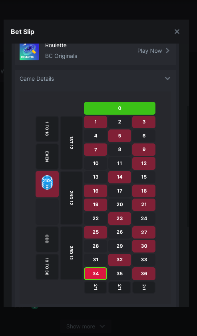Choose the ODD bet cell
The image size is (197, 336).
tap(47, 239)
